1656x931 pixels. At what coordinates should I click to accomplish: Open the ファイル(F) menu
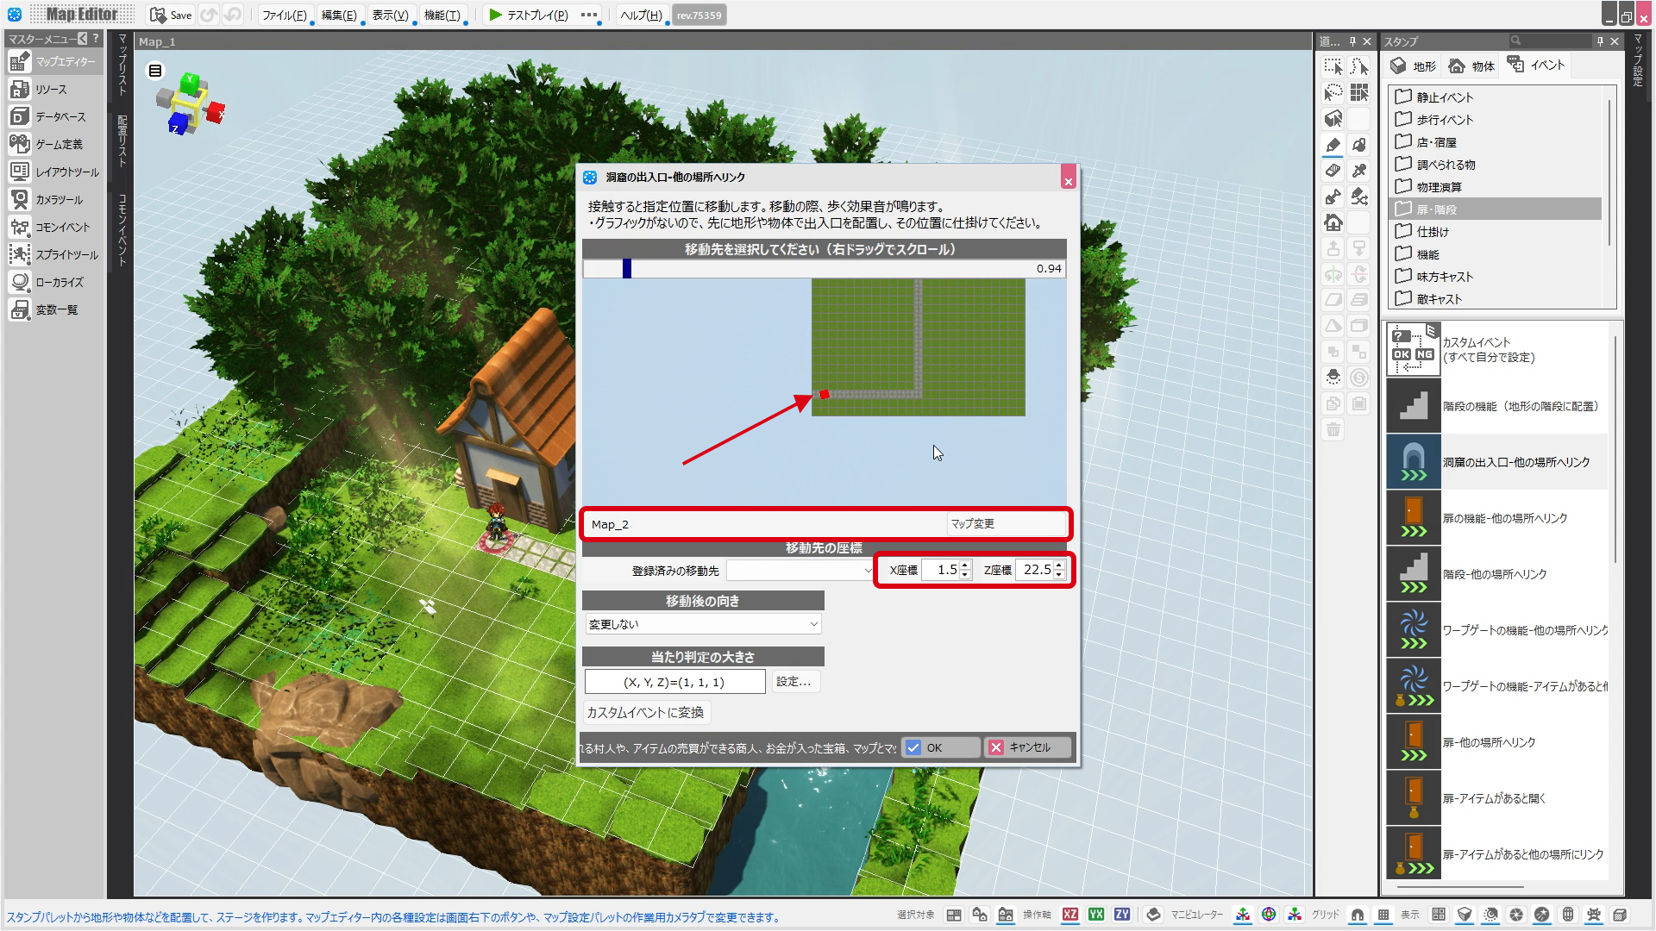pos(285,15)
